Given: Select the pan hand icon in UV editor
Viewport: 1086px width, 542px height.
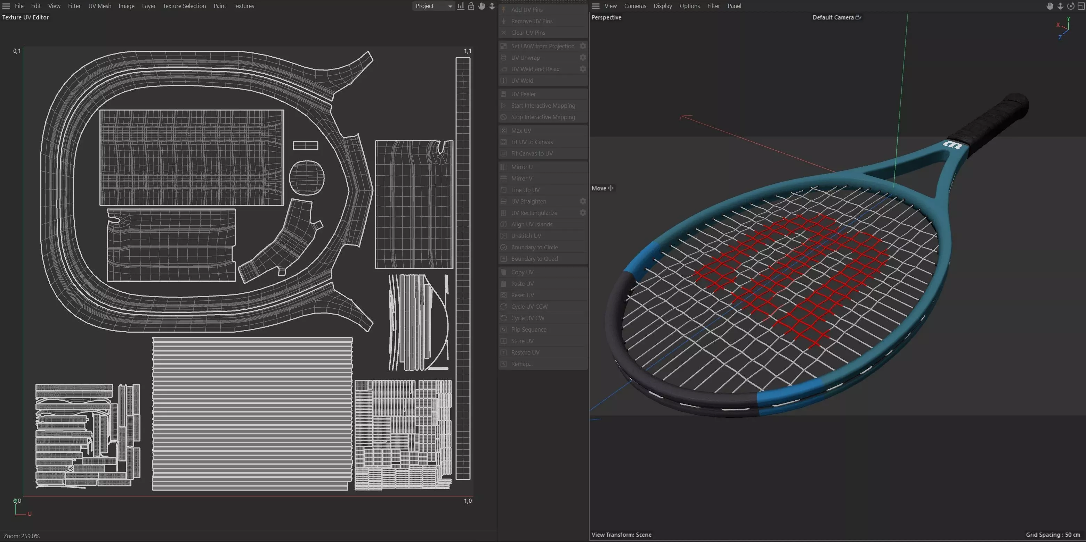Looking at the screenshot, I should coord(481,6).
